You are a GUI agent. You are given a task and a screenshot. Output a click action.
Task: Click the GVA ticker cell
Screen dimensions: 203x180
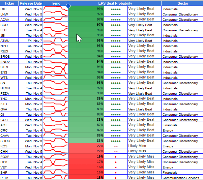click(x=9, y=109)
